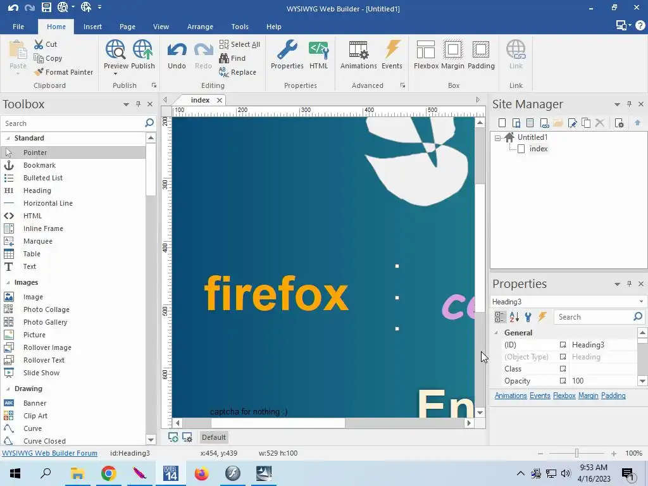Select the index page in Site Manager
Viewport: 648px width, 486px height.
[538, 149]
